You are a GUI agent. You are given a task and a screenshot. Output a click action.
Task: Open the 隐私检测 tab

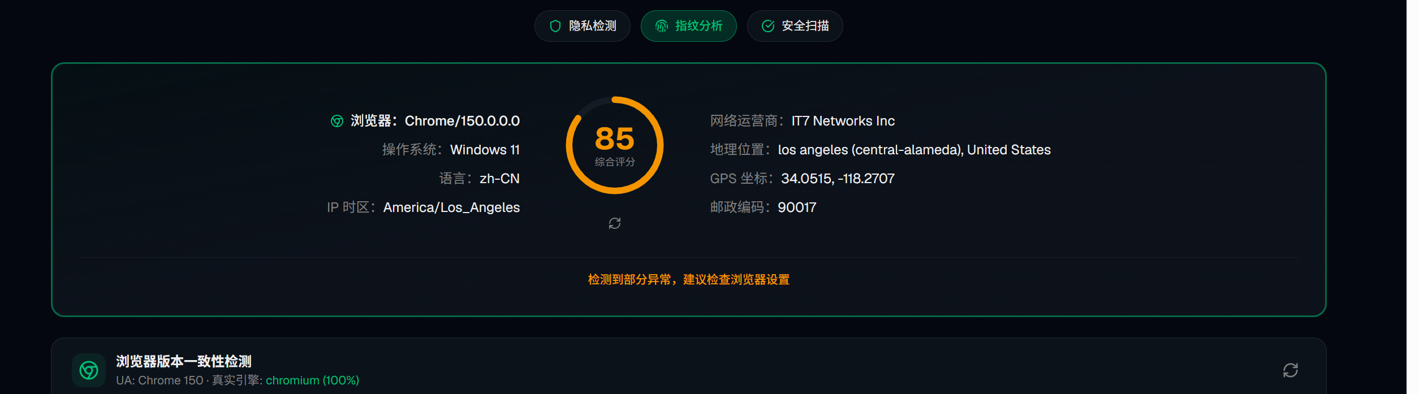[582, 26]
